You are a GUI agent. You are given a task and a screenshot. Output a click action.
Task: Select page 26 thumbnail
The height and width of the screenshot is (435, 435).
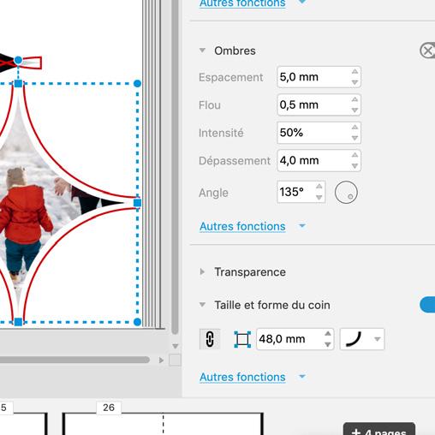pyautogui.click(x=163, y=424)
